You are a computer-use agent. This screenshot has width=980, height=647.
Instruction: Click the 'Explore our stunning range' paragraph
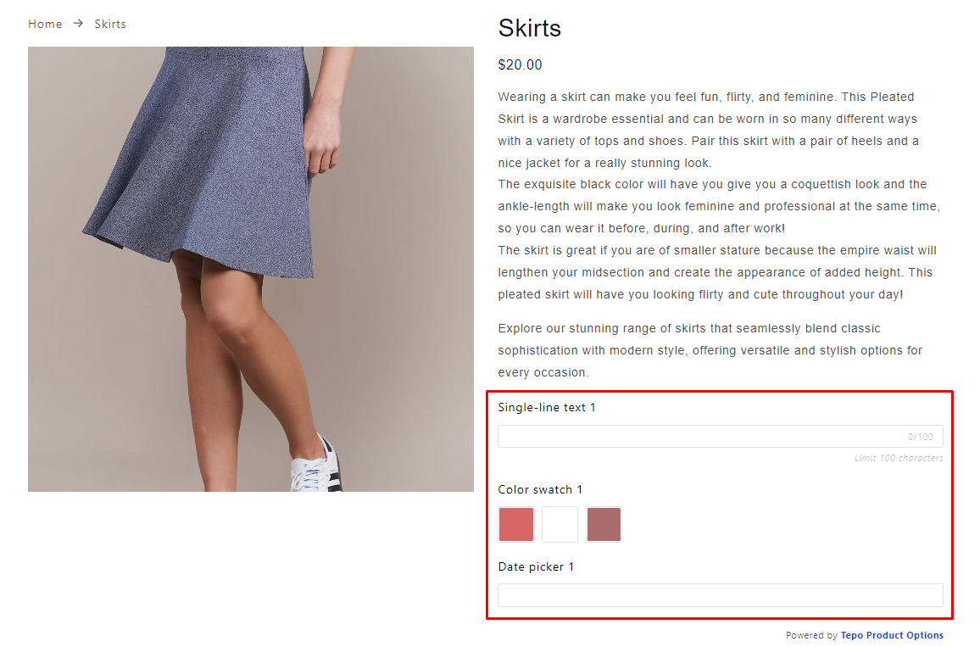[710, 351]
